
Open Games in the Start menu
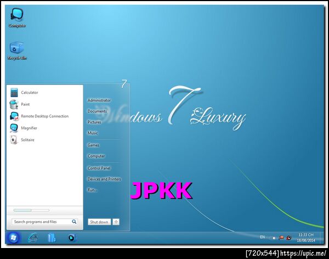tap(93, 145)
